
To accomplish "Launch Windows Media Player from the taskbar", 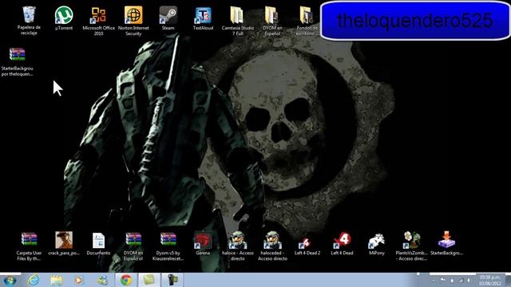I will [78, 280].
